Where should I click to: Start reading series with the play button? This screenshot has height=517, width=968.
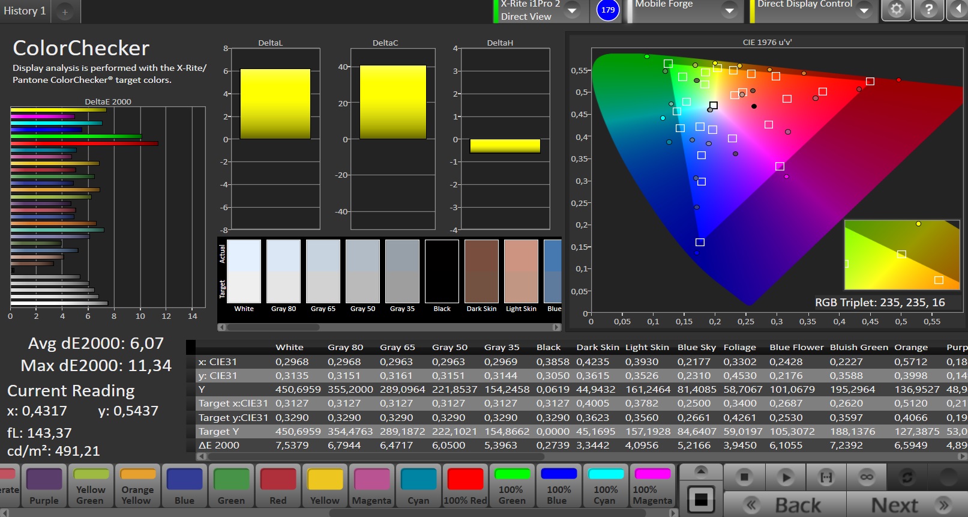(x=785, y=477)
